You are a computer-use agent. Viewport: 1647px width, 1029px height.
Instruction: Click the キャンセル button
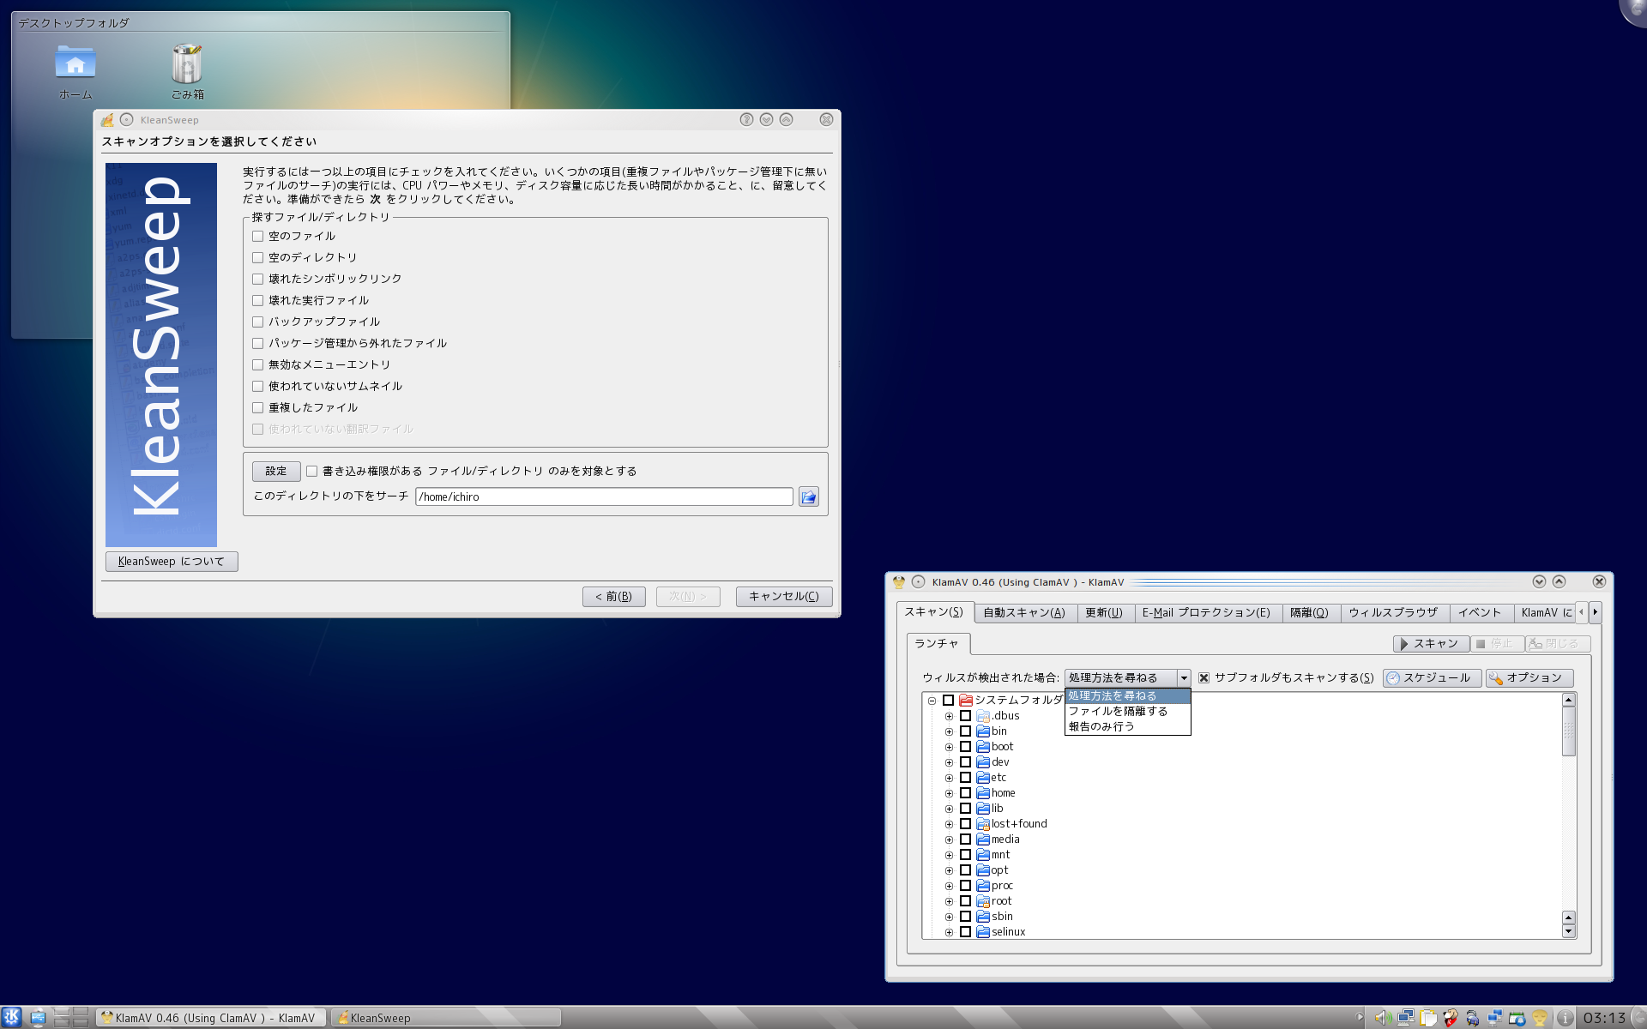tap(784, 597)
